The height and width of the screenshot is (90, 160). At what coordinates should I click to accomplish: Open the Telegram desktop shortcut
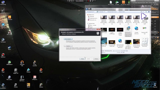[3, 25]
